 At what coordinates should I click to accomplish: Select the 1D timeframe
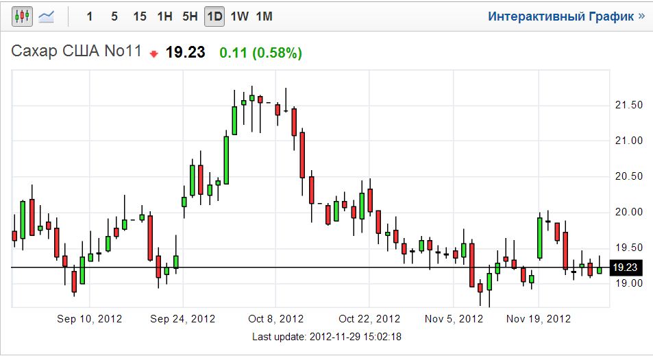click(214, 16)
